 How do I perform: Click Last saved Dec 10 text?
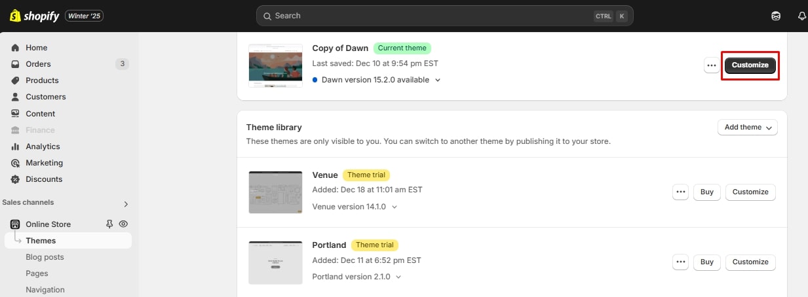(375, 63)
